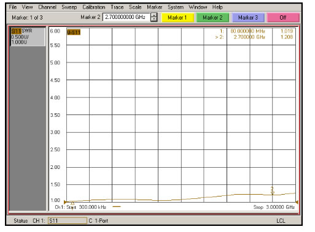Click the marker 1 SWR value '1.019'
This screenshot has height=232, width=315.
(287, 31)
